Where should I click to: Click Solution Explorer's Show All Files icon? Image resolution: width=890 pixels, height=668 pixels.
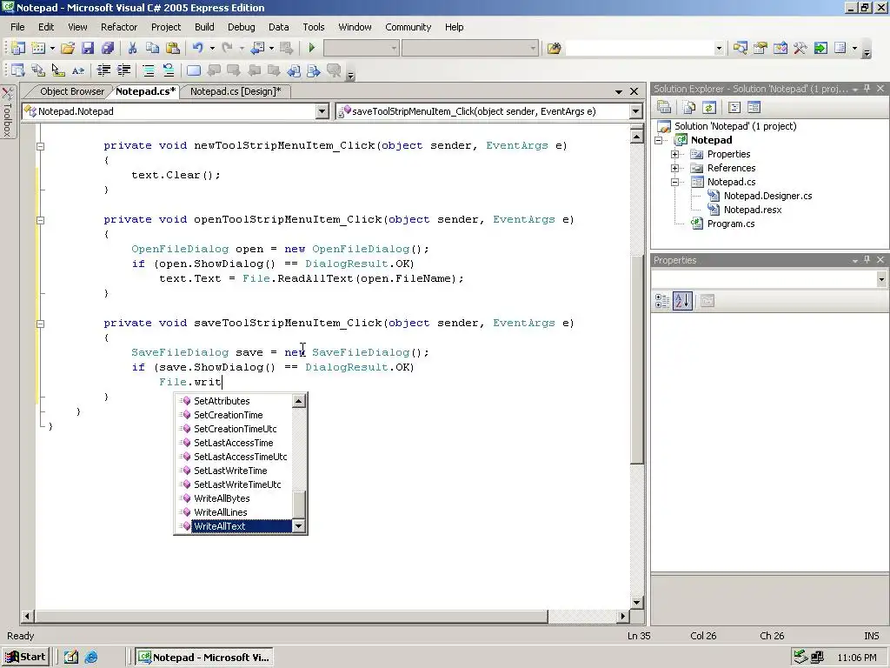(x=689, y=107)
